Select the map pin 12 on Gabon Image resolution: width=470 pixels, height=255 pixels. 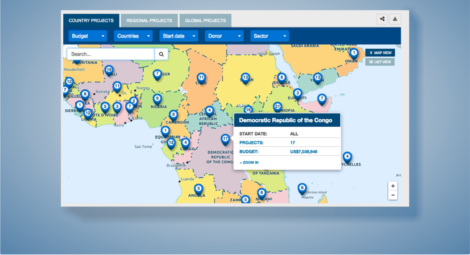(x=171, y=144)
